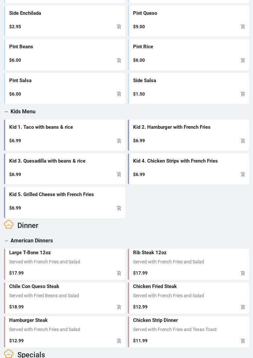This screenshot has width=253, height=358.
Task: Add Kid 2 Hamburger to cart
Action: 243,141
